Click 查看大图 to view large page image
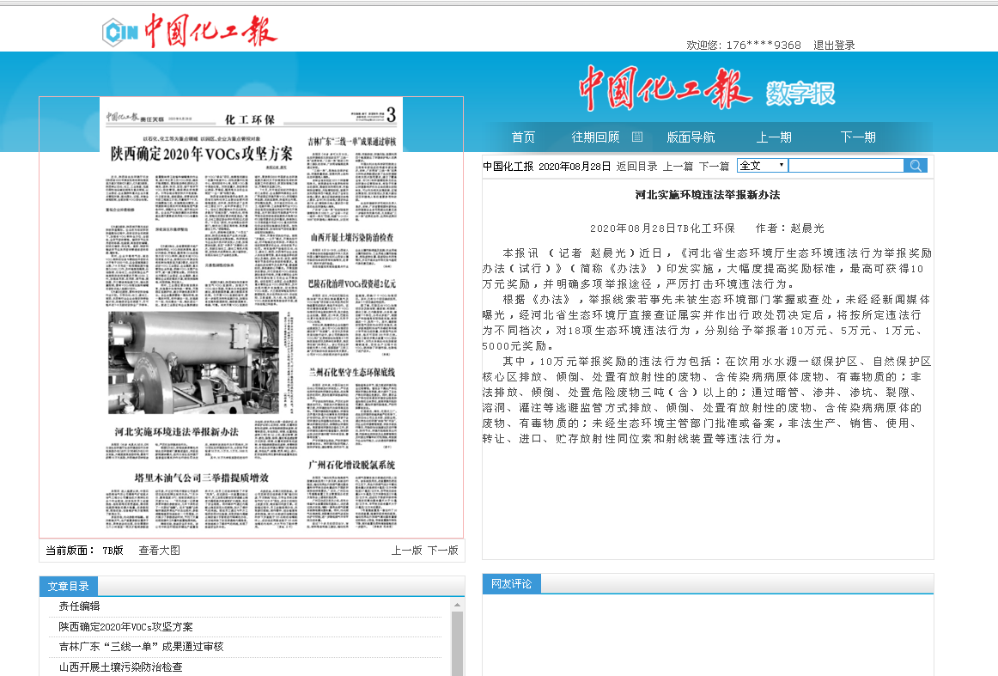 pyautogui.click(x=160, y=551)
